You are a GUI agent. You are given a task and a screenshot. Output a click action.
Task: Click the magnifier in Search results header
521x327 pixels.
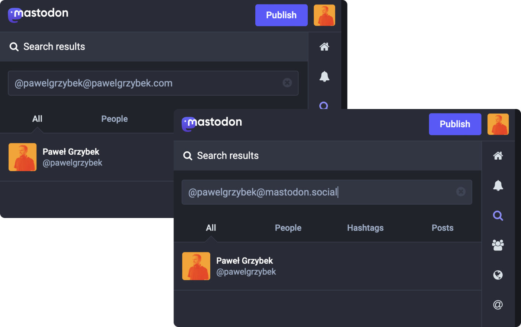click(188, 156)
